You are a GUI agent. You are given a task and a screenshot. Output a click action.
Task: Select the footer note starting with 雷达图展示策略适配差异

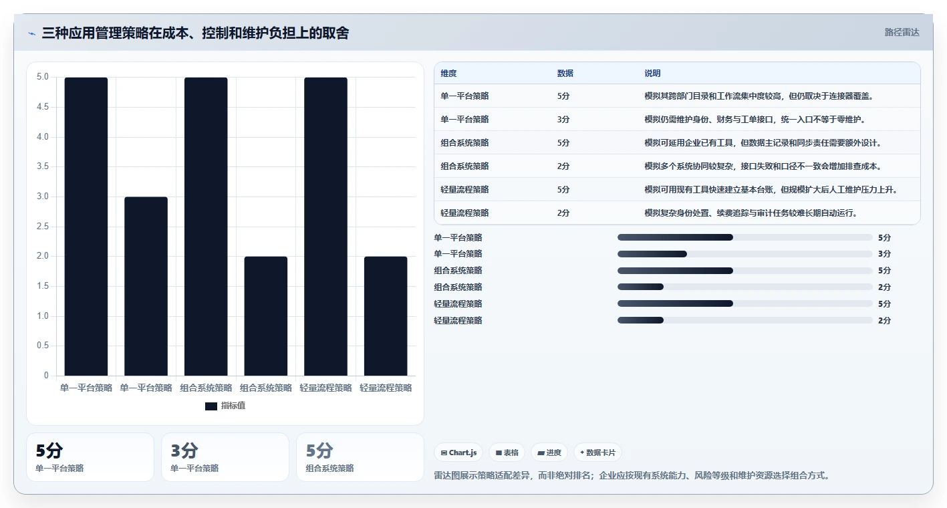click(632, 476)
